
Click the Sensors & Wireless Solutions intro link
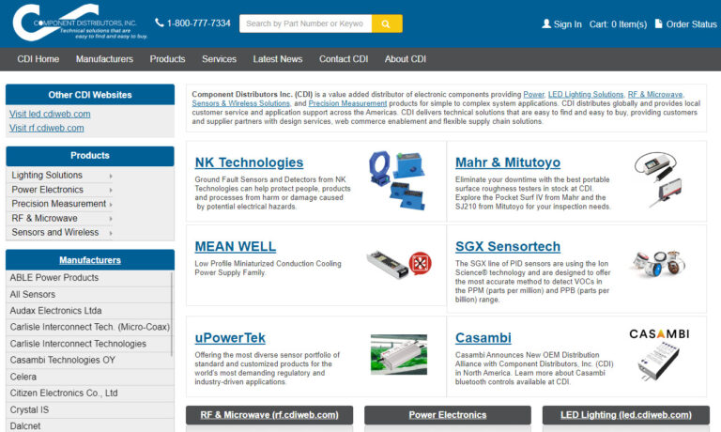pyautogui.click(x=240, y=103)
